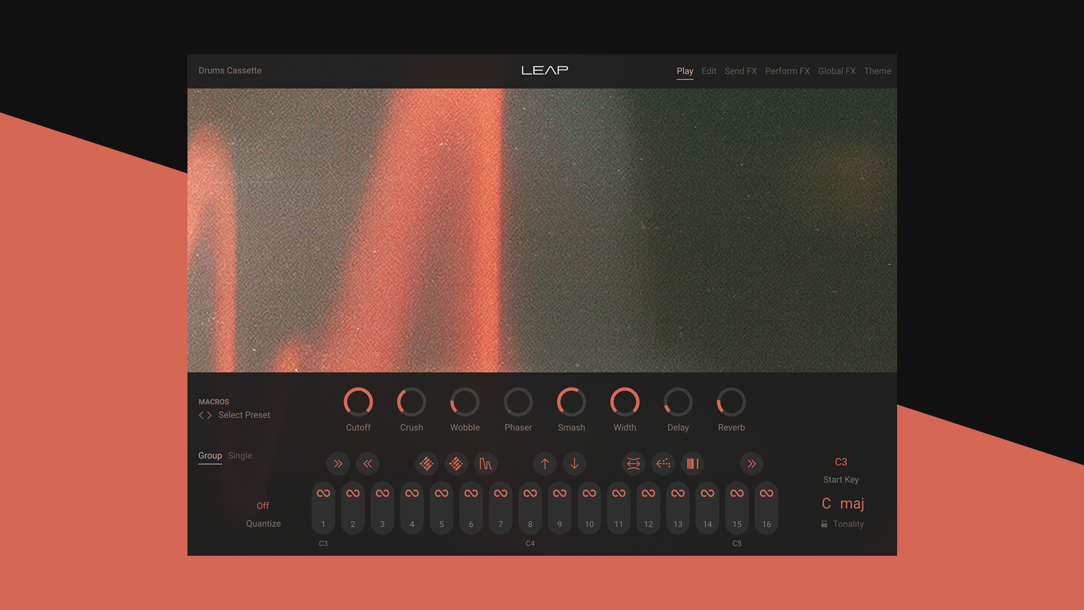Viewport: 1084px width, 610px height.
Task: Click the reverse arrow icon with dots
Action: point(663,464)
